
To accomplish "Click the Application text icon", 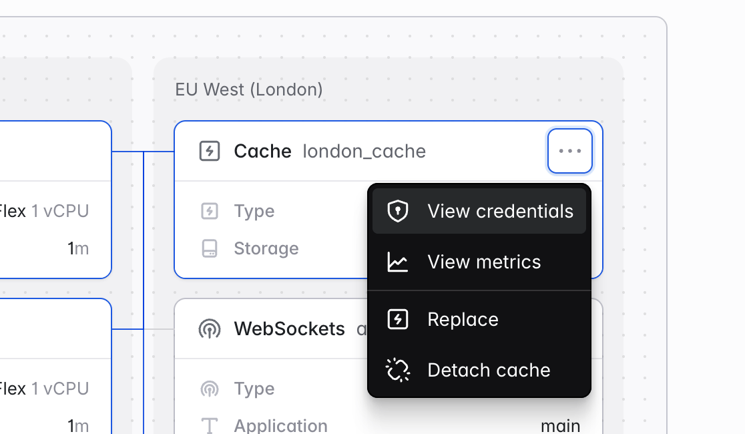I will click(x=210, y=426).
